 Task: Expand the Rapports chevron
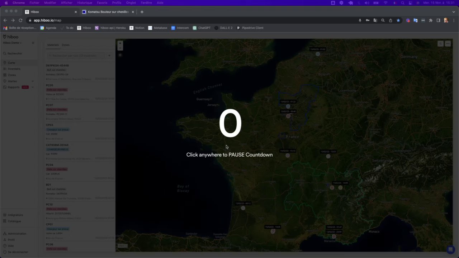(33, 87)
